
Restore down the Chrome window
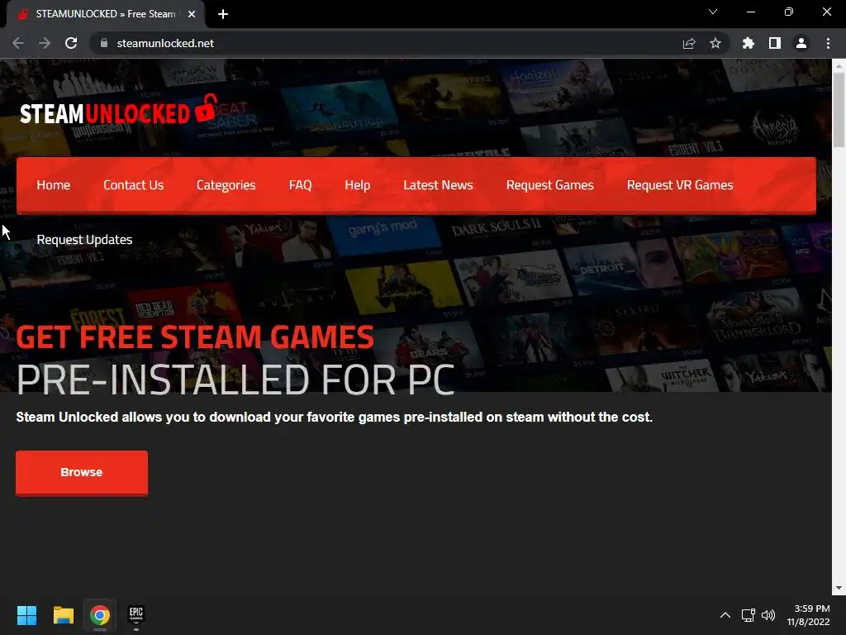[x=788, y=12]
